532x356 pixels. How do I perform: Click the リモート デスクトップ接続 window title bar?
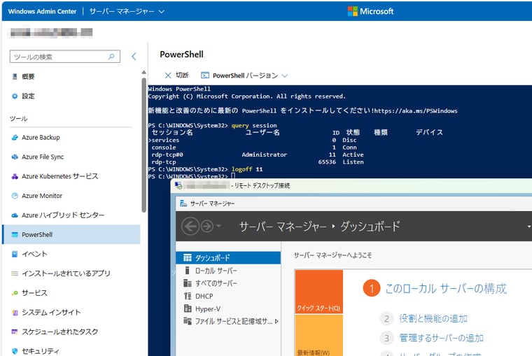tap(351, 185)
